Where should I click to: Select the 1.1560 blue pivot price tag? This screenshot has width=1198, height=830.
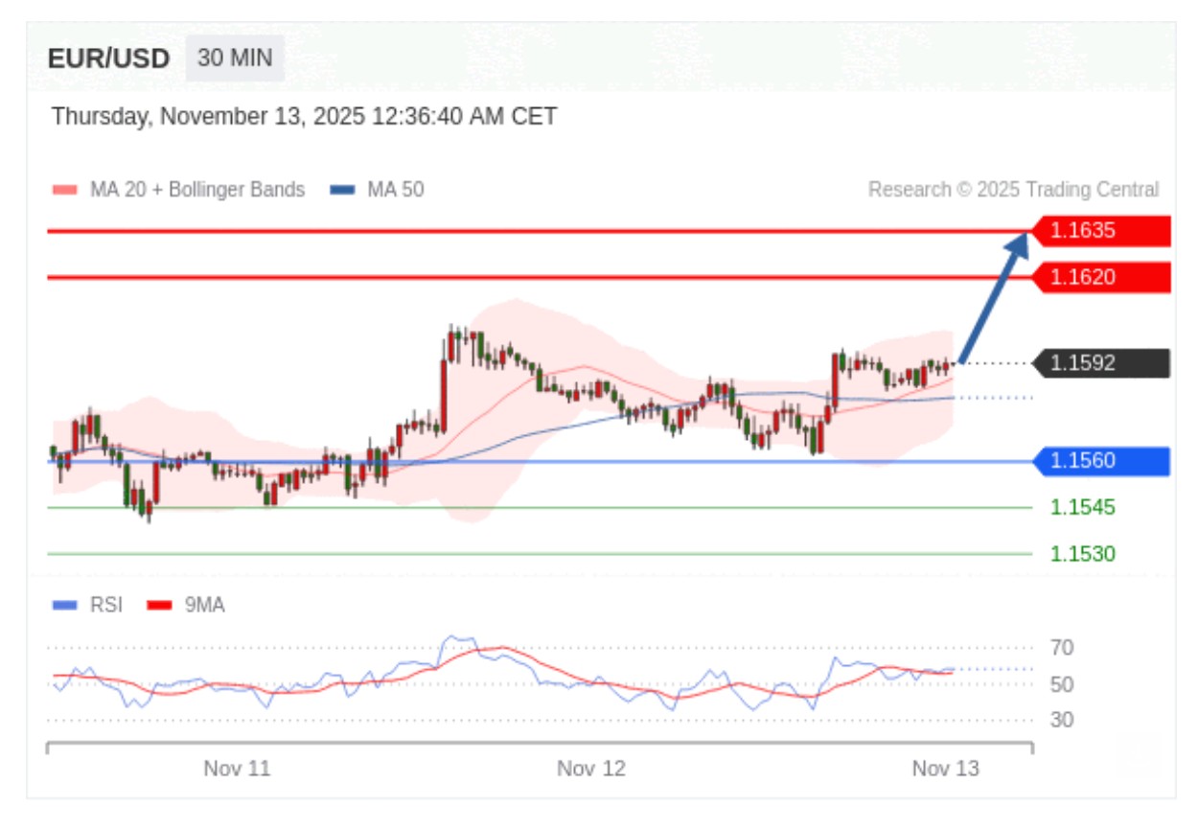[1102, 461]
